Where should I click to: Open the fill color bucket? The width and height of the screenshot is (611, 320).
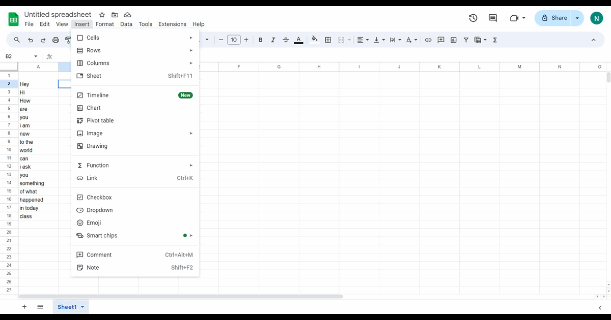[x=314, y=40]
